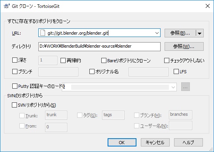Open help with the ヘルプ button
The width and height of the screenshot is (214, 152).
pyautogui.click(x=188, y=143)
